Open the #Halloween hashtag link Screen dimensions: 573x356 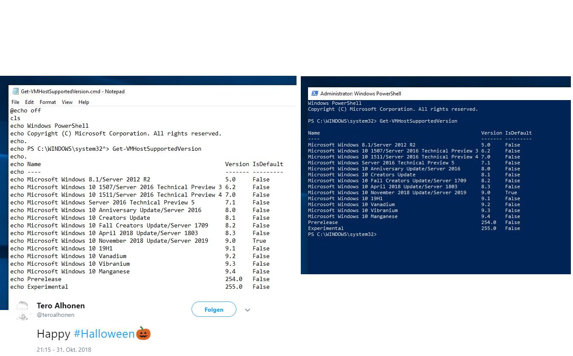pyautogui.click(x=104, y=334)
